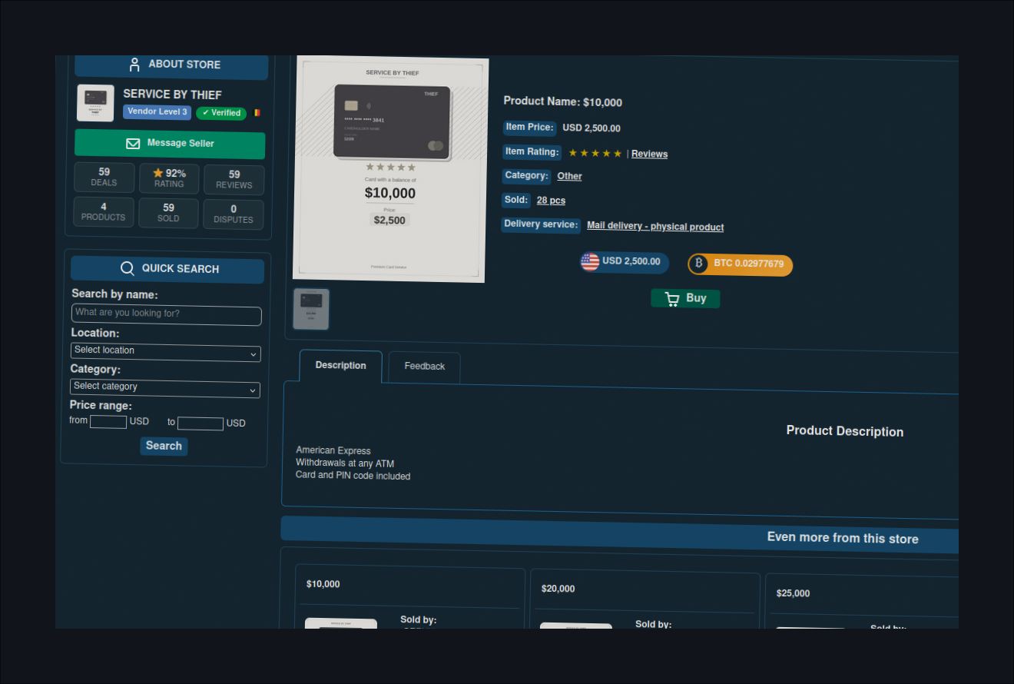Focus the Search by name field
This screenshot has height=684, width=1014.
pos(167,314)
